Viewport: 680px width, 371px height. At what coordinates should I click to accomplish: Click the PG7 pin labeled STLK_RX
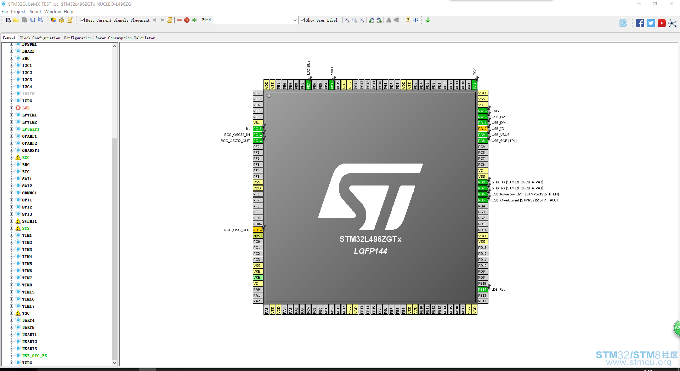point(483,188)
